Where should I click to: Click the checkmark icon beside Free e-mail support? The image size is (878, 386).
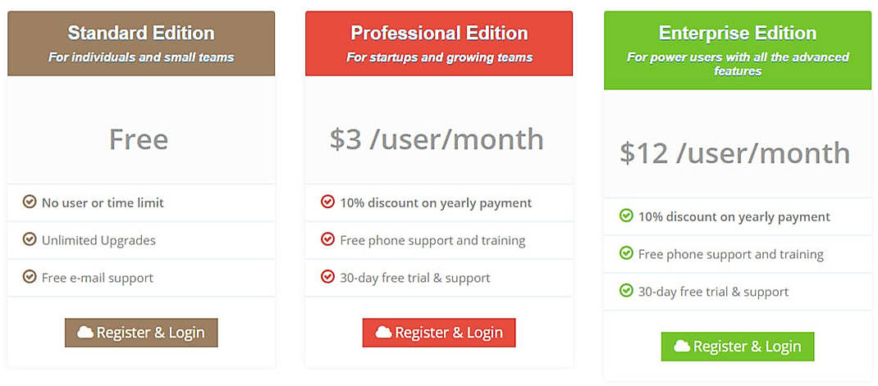click(30, 277)
